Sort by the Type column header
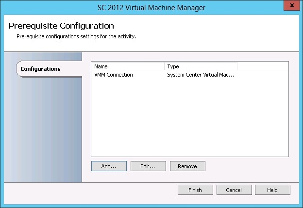 click(x=201, y=66)
